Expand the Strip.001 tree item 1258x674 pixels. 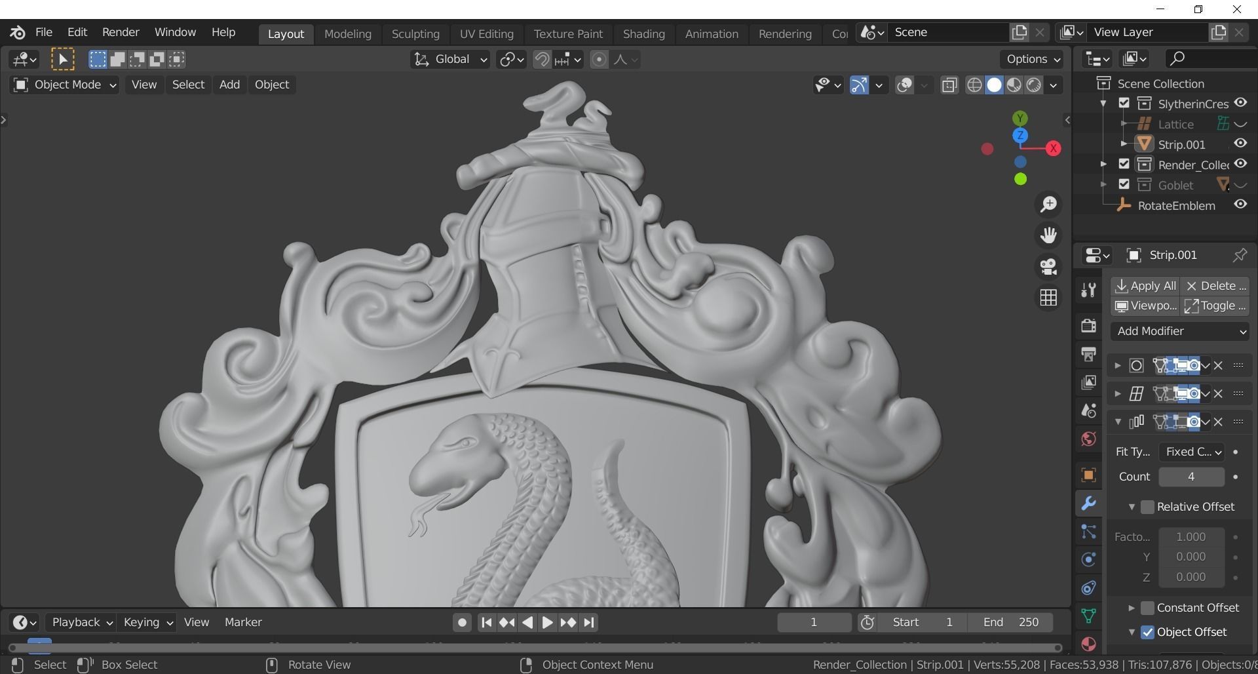click(1124, 144)
